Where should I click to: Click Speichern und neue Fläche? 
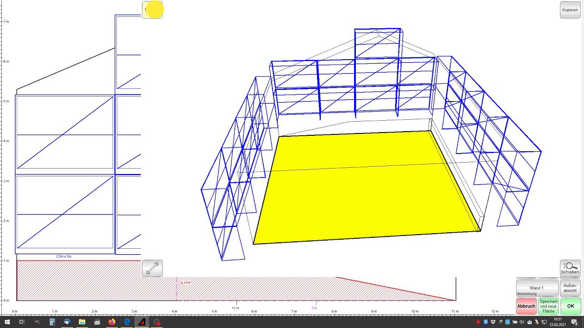point(548,306)
